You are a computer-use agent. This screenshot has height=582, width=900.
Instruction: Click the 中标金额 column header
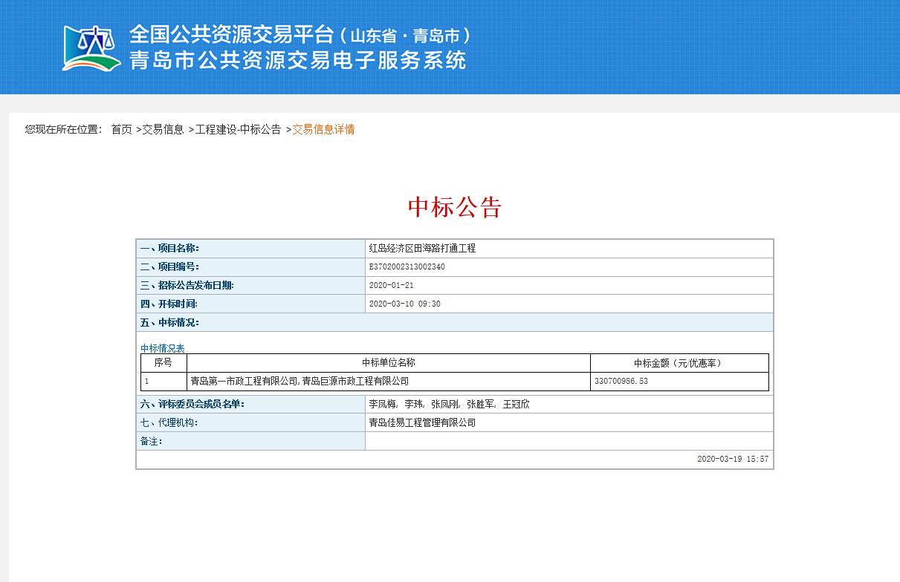tap(679, 363)
